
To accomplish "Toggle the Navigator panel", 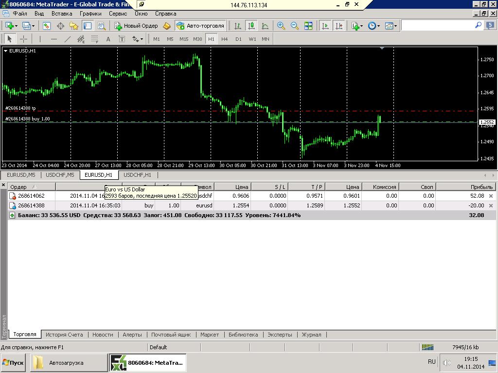I will tap(74, 26).
